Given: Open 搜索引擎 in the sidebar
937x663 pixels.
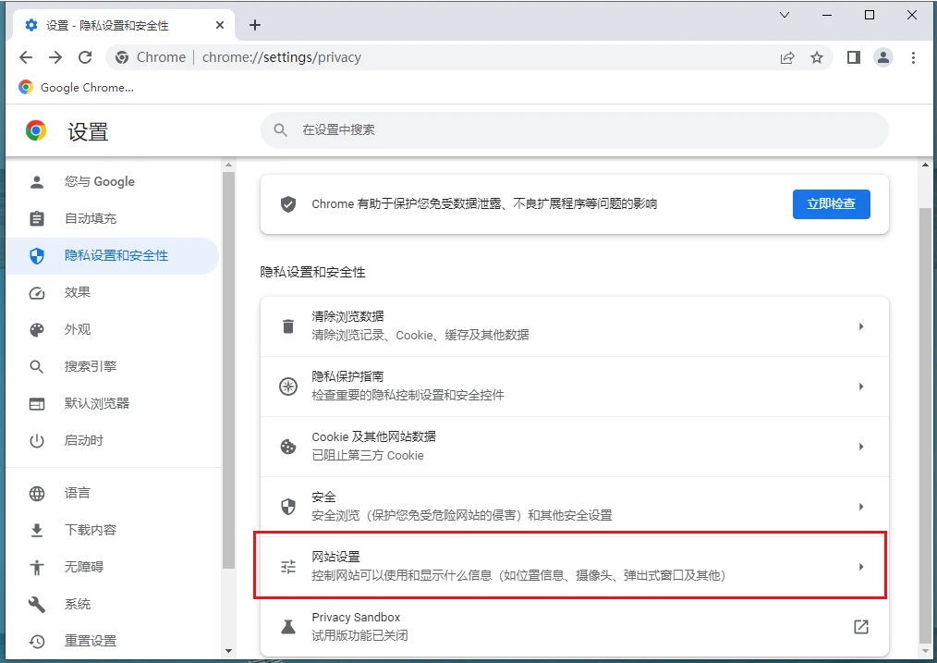Looking at the screenshot, I should (113, 366).
